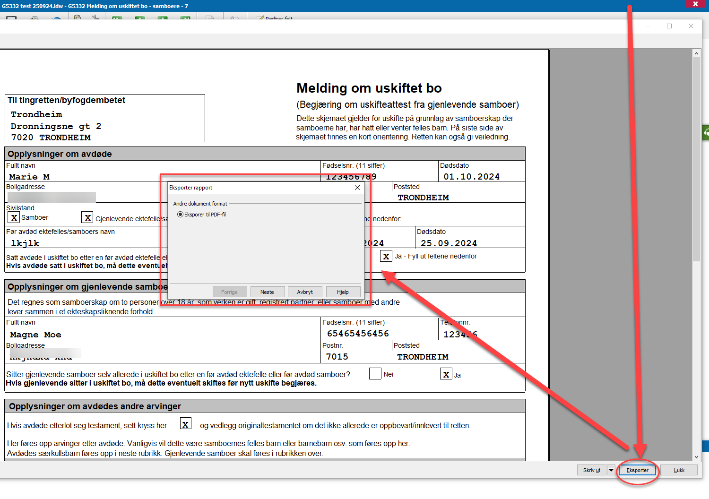Click the text '7020 TRONDHEIM'

(51, 138)
